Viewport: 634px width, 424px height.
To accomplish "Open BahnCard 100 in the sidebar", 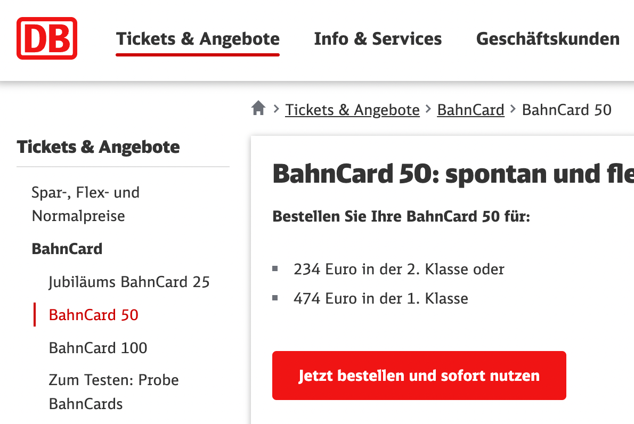I will (x=98, y=348).
